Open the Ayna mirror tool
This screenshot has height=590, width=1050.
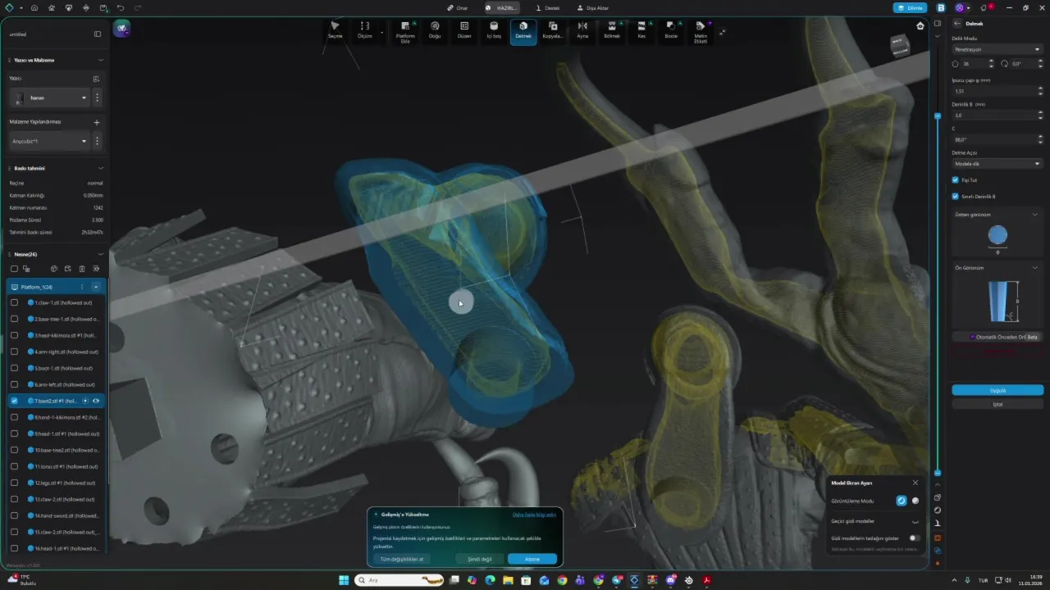[582, 30]
